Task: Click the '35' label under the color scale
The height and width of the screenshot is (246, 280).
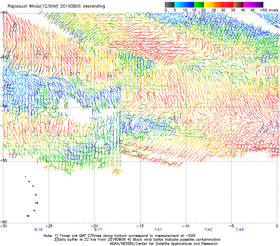Action: [233, 10]
